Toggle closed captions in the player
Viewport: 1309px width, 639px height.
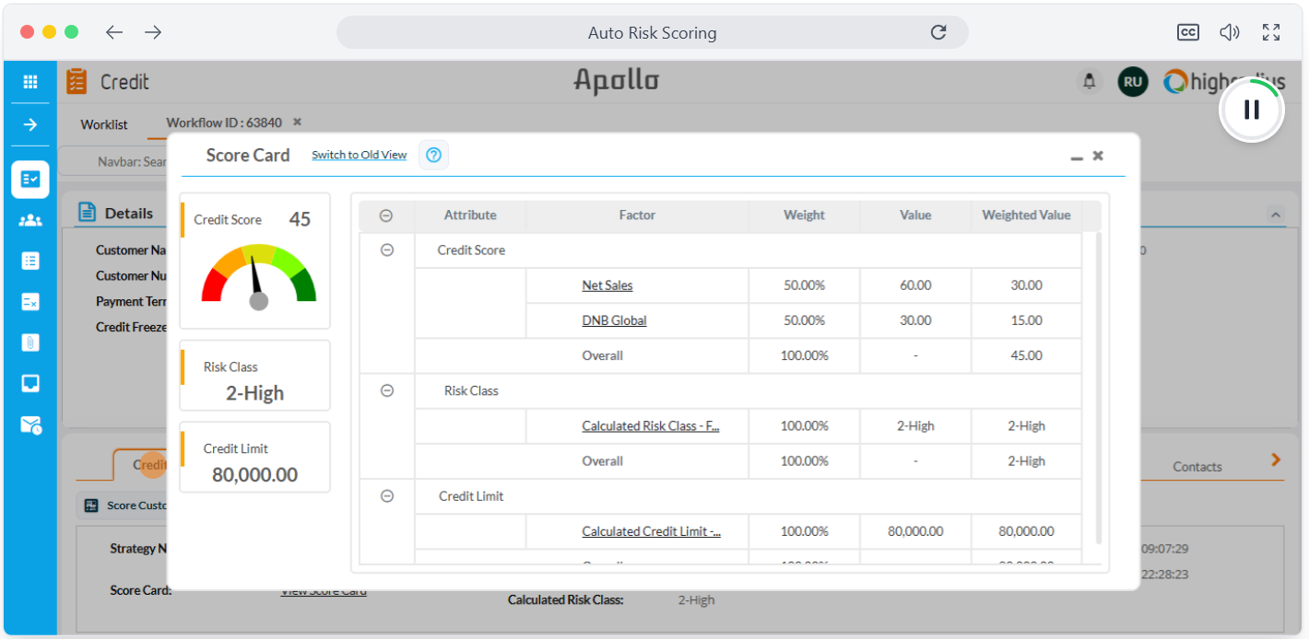1188,32
